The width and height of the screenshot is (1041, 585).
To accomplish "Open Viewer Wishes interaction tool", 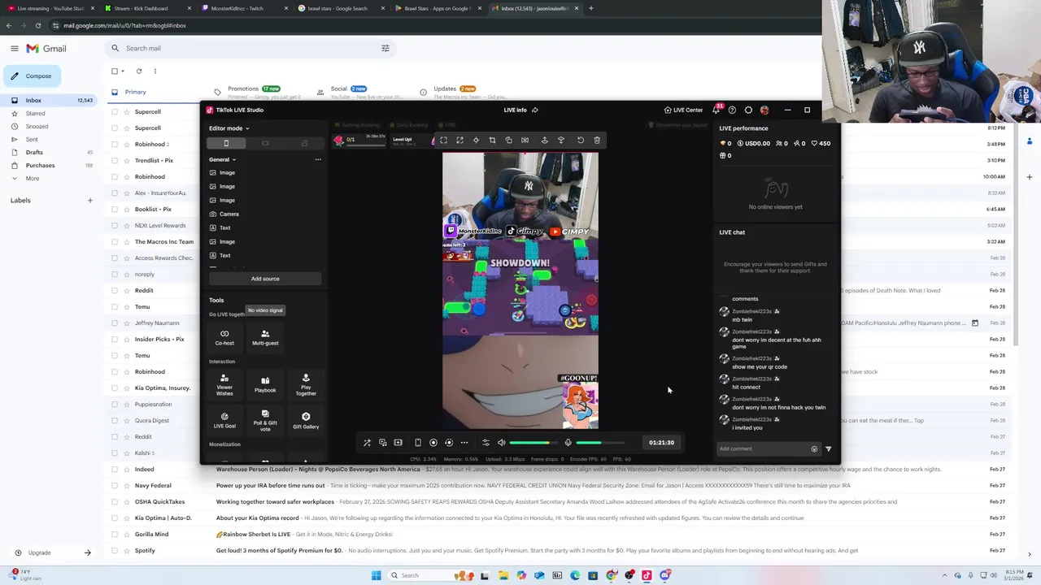I will tap(224, 385).
